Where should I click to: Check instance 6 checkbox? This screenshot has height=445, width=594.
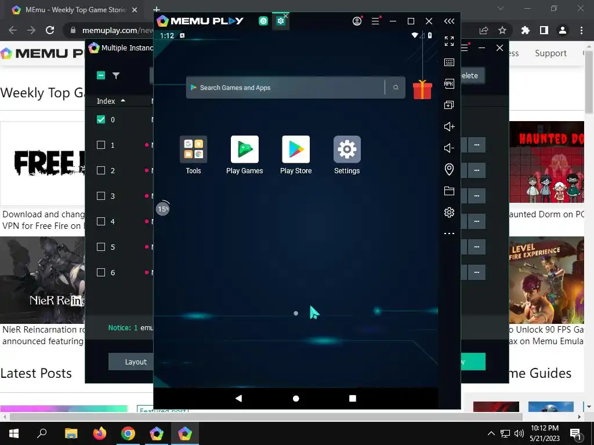[101, 272]
